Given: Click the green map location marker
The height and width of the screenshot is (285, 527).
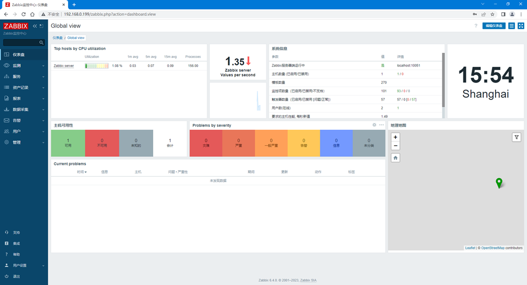Looking at the screenshot, I should [499, 183].
